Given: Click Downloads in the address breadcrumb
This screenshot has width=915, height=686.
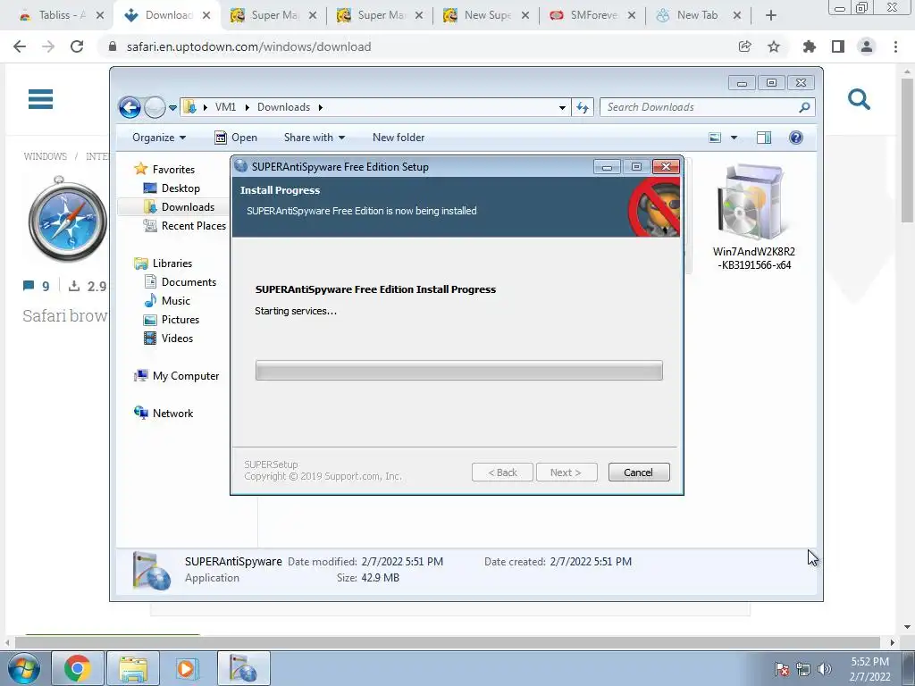Looking at the screenshot, I should [283, 107].
